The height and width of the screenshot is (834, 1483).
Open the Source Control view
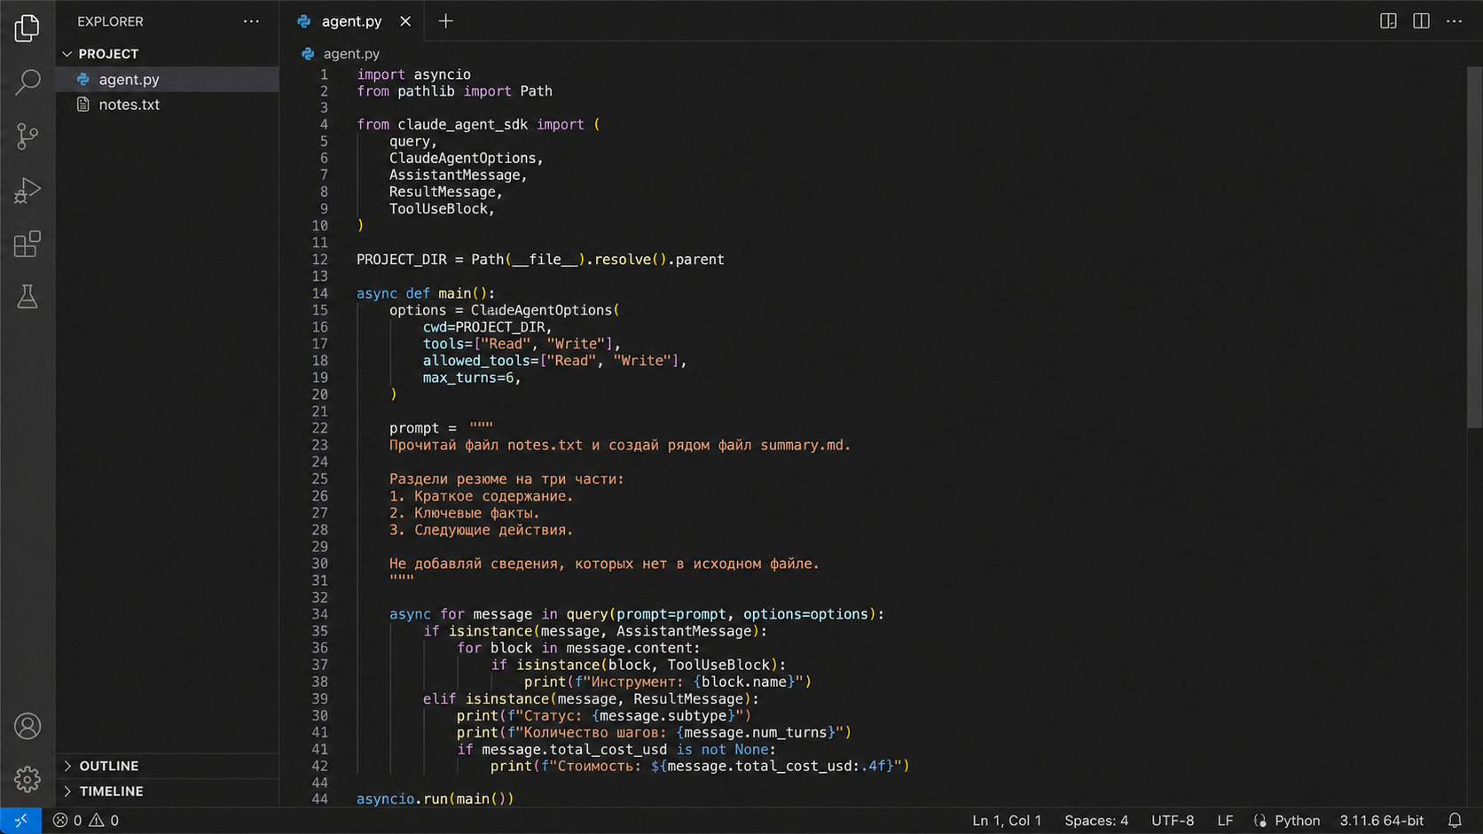(x=27, y=136)
